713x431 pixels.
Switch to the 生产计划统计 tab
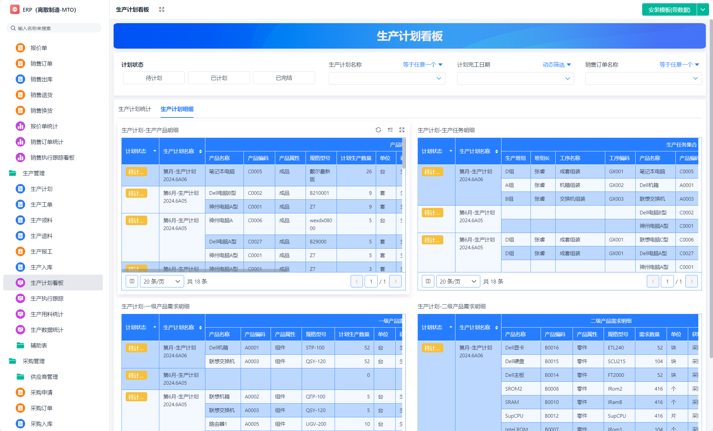coord(135,109)
